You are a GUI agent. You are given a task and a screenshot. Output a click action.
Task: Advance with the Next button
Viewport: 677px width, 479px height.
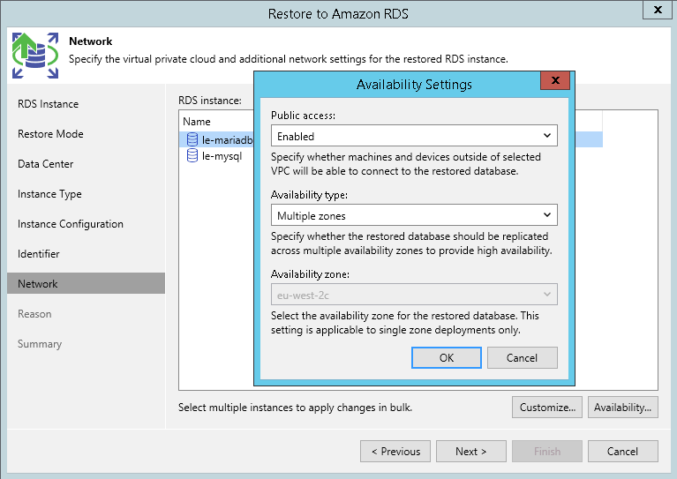point(471,452)
